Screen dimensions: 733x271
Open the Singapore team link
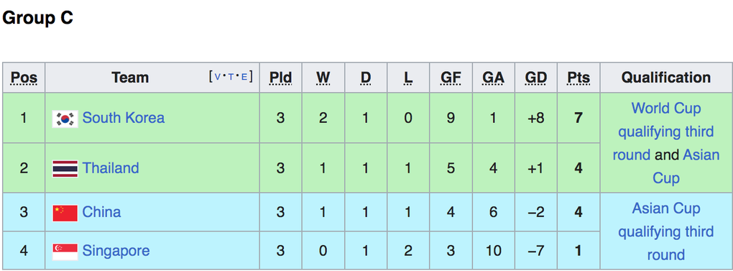(116, 251)
